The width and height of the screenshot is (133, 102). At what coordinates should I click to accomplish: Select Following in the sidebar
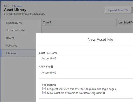pos(12,46)
